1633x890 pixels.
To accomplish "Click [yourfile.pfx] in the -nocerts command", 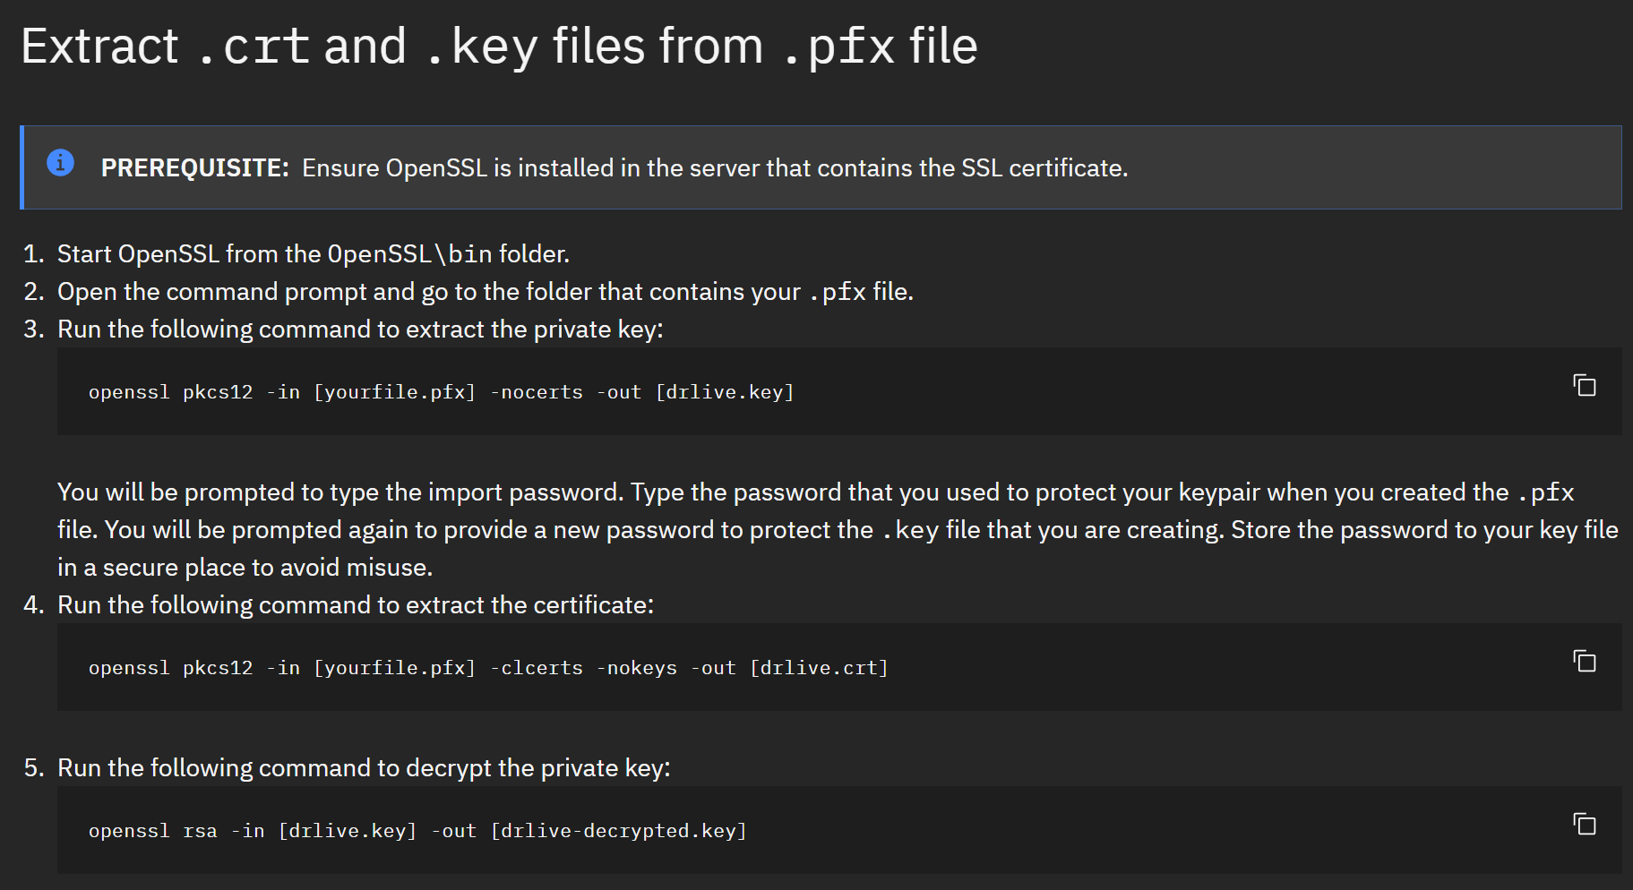I will [x=394, y=392].
